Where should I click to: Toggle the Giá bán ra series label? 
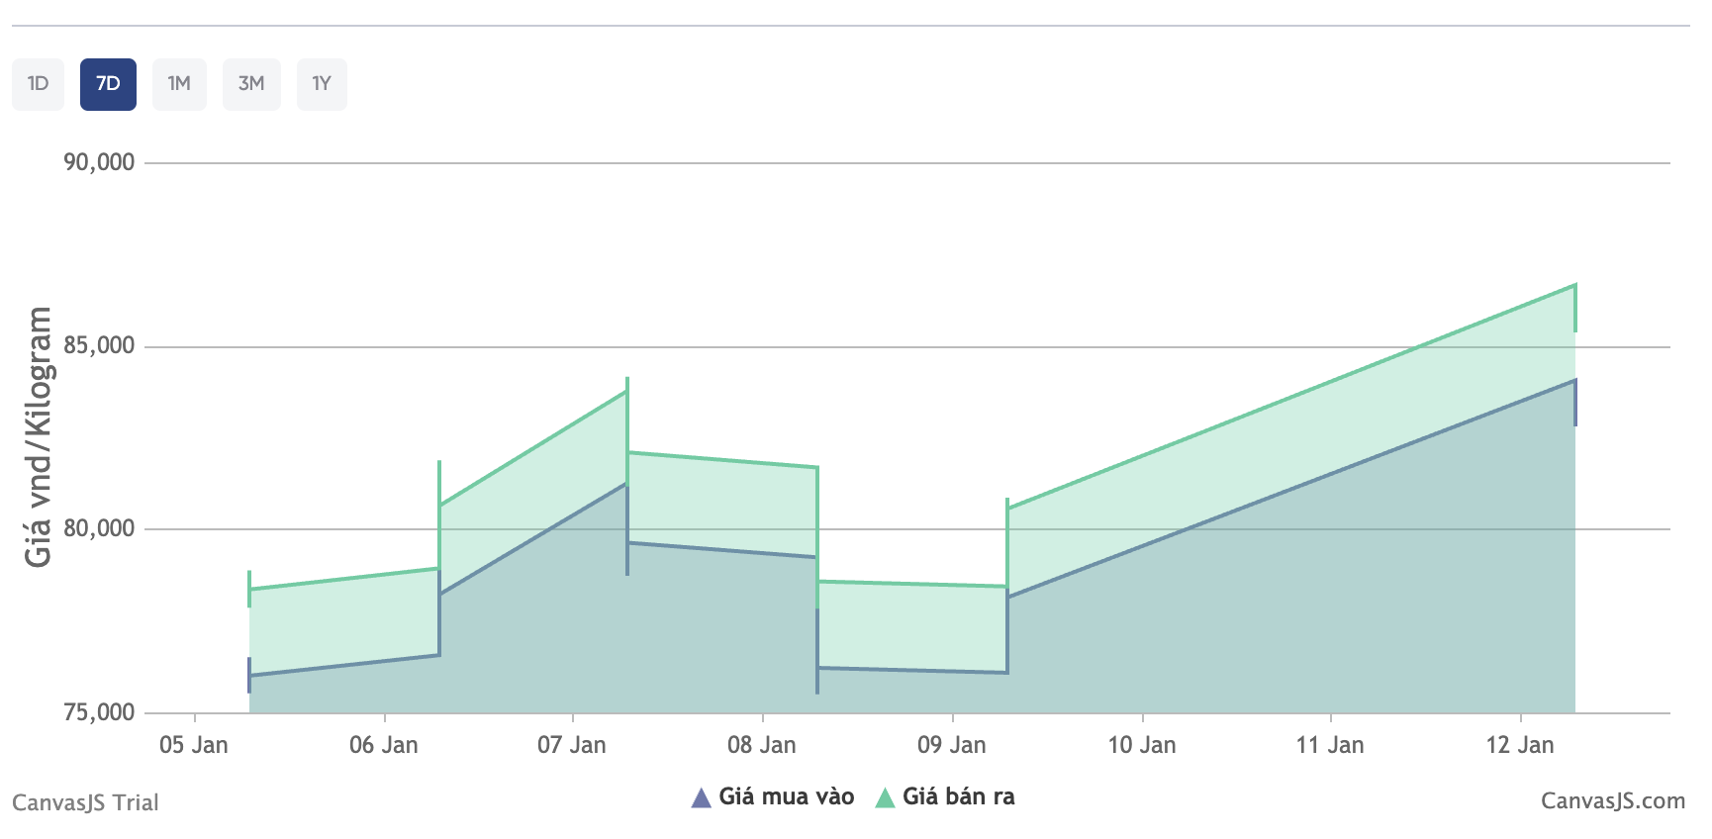pos(958,796)
